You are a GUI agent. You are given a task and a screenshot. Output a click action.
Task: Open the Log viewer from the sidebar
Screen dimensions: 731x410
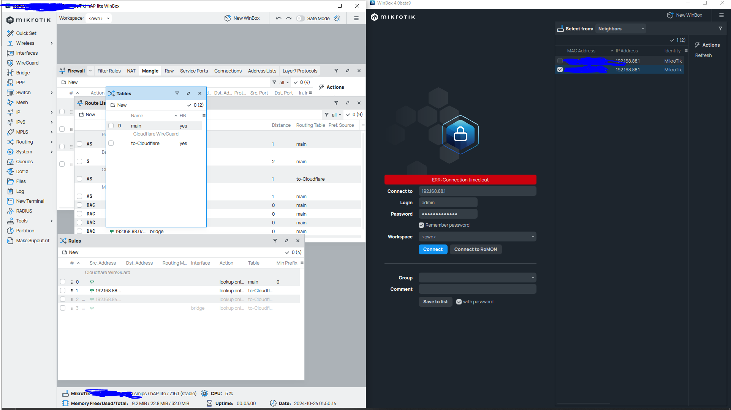19,191
